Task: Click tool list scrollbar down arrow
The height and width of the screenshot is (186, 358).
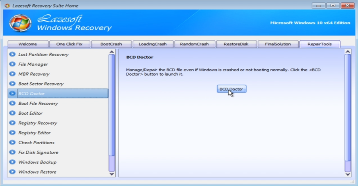Action: pyautogui.click(x=112, y=174)
